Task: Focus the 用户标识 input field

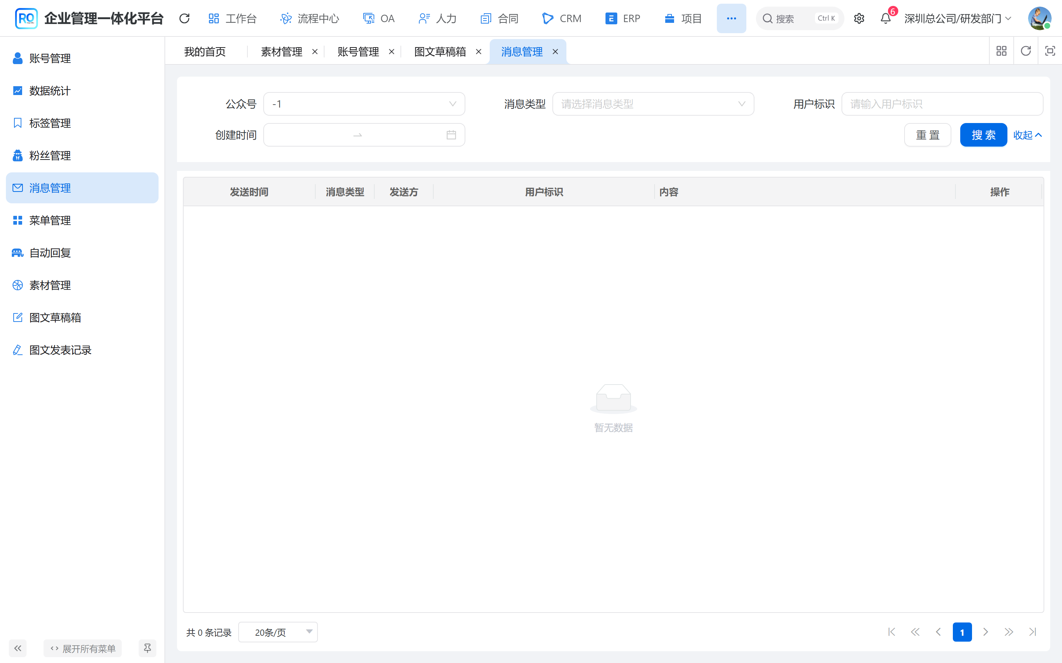Action: pos(942,104)
